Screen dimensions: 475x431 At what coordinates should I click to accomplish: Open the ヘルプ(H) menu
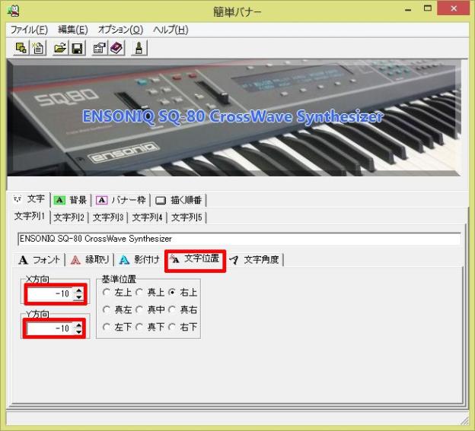(171, 30)
